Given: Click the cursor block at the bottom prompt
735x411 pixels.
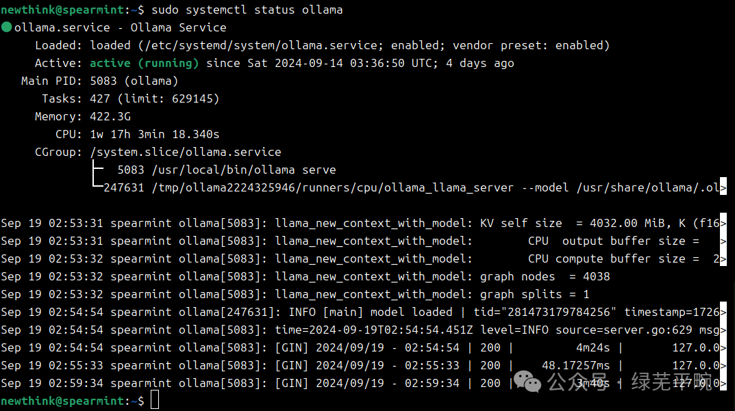Looking at the screenshot, I should [x=155, y=400].
